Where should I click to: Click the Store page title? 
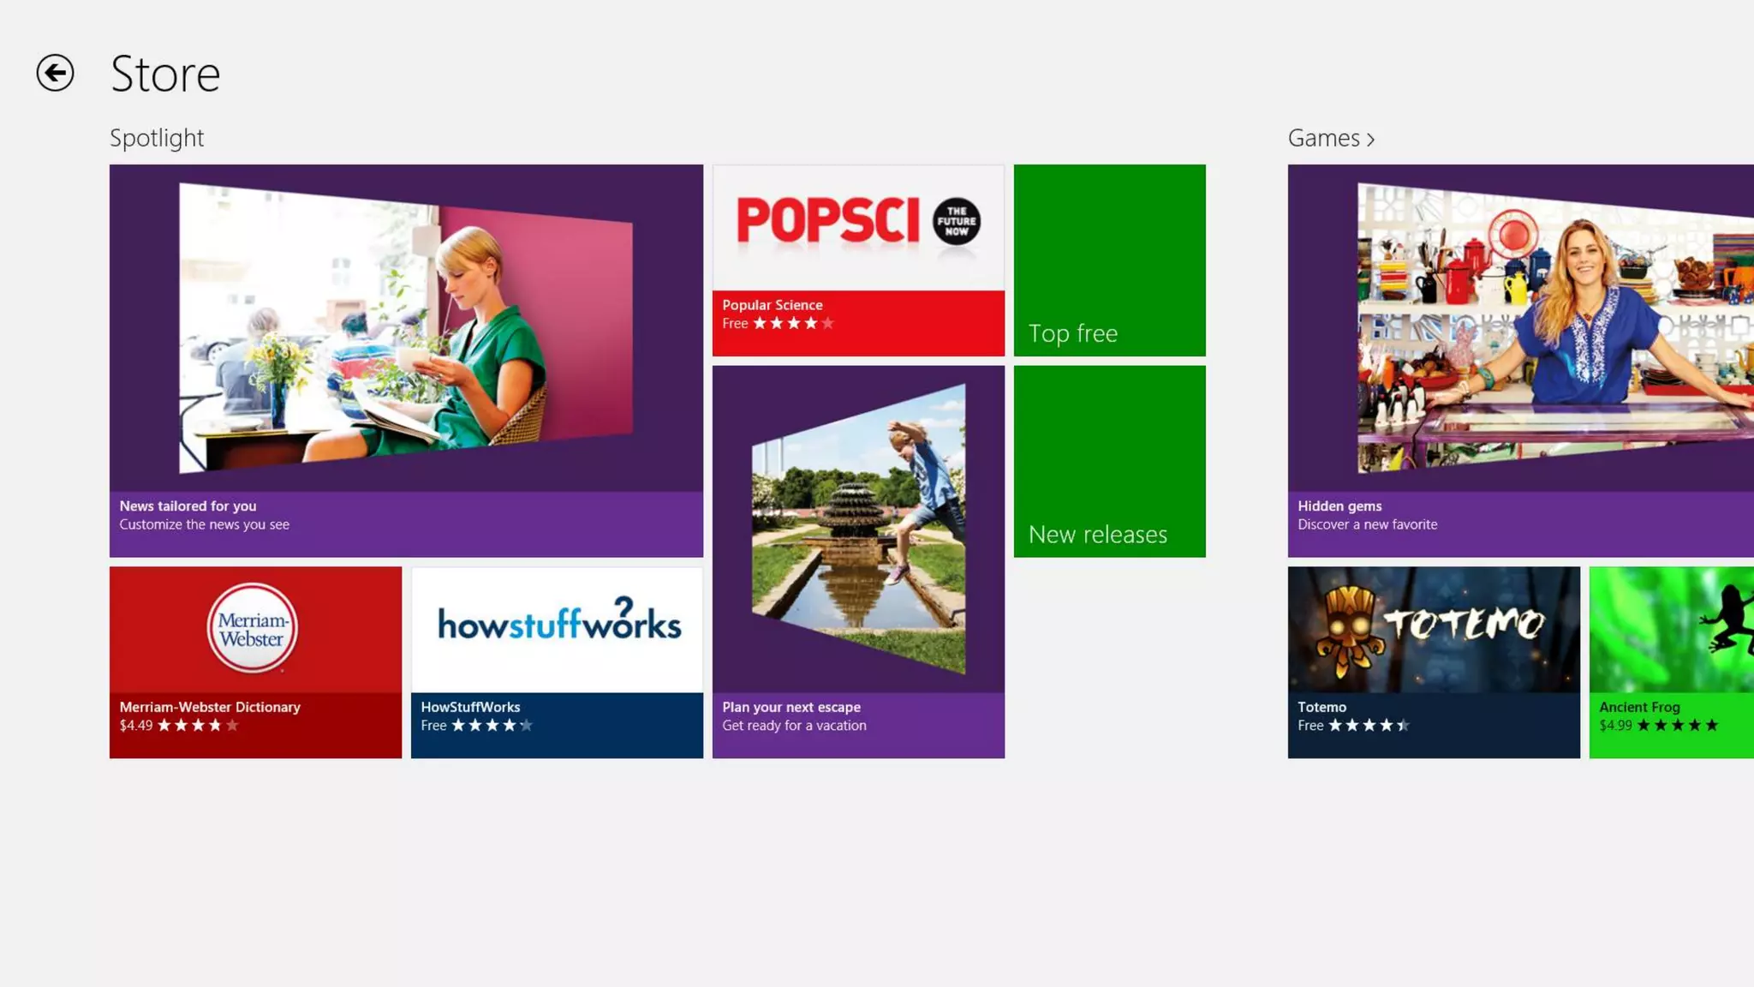coord(165,74)
